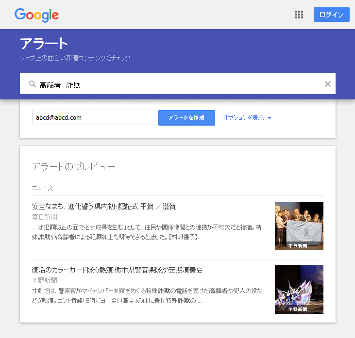Click the アラート page title
The width and height of the screenshot is (355, 338).
pos(44,44)
